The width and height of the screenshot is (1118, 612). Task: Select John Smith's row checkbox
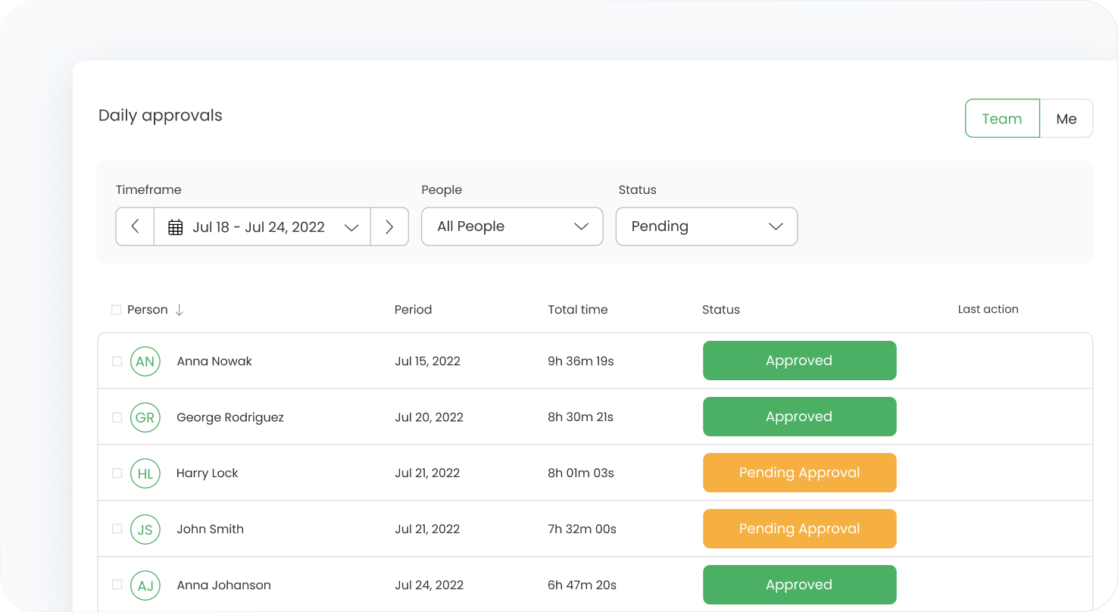click(x=117, y=529)
